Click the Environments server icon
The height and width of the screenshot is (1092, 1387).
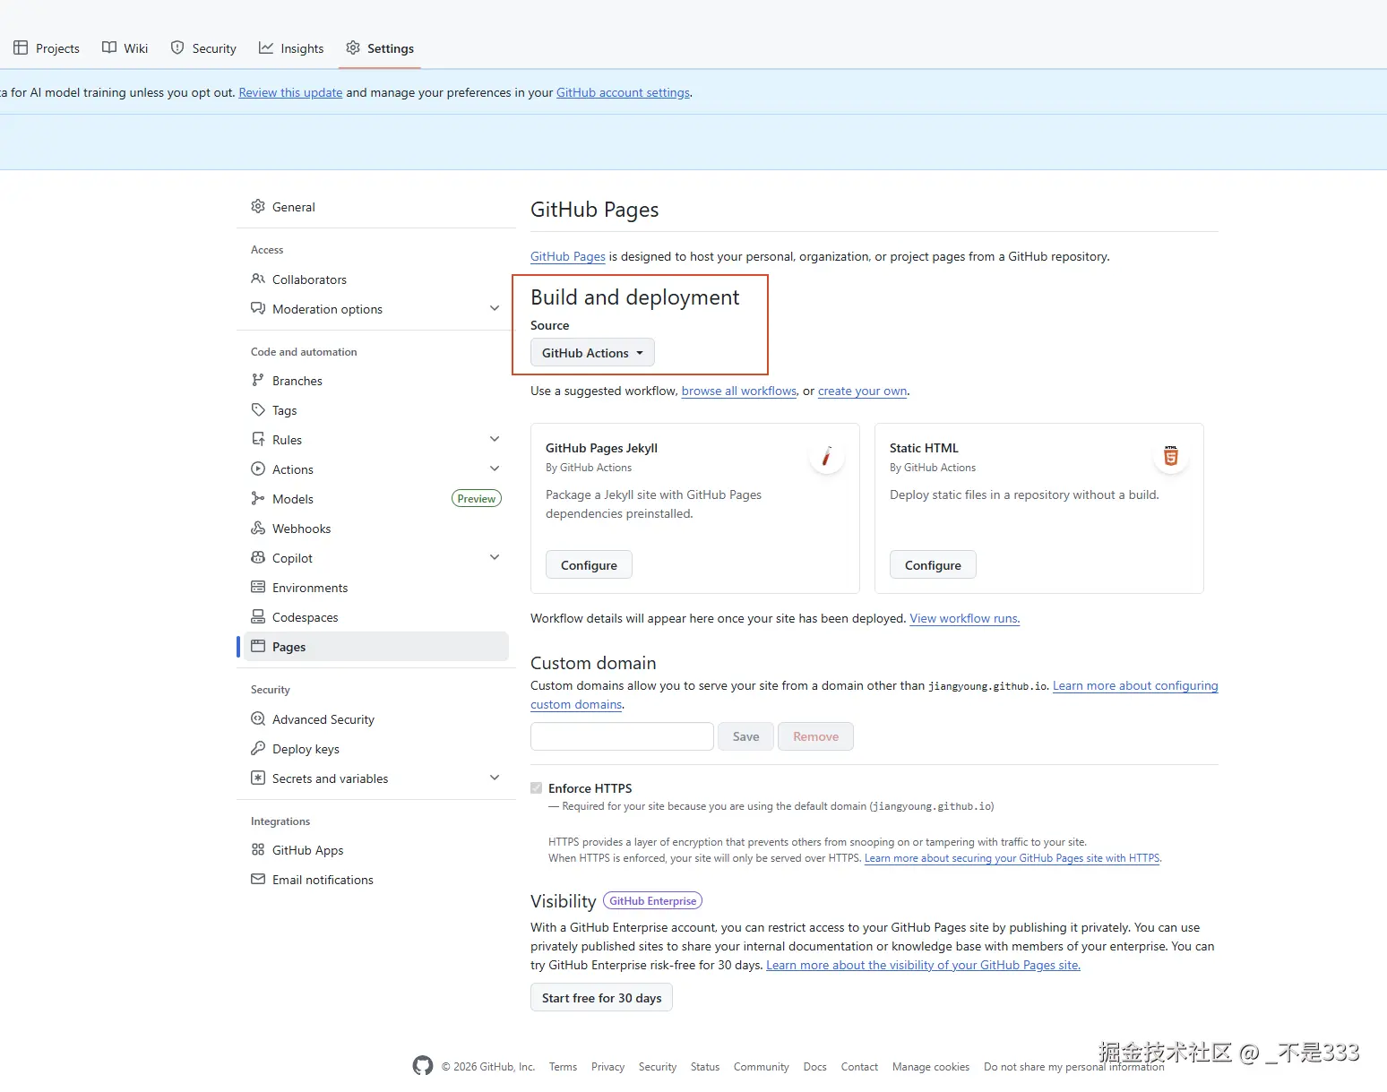click(x=258, y=587)
